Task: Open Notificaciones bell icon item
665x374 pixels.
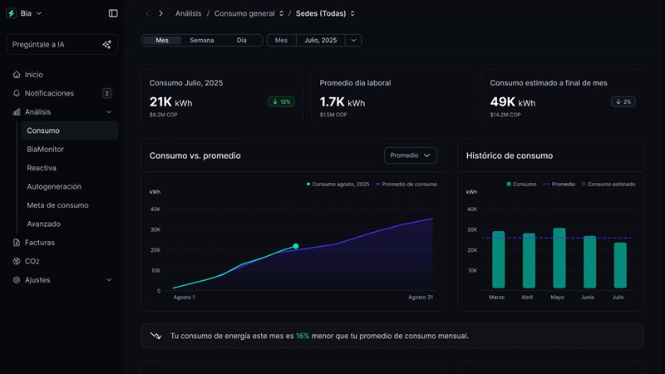Action: [17, 93]
